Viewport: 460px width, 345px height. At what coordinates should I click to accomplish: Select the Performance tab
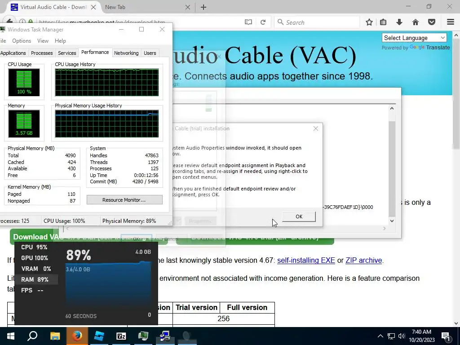95,52
